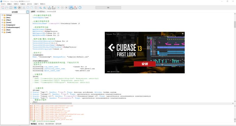Screen dimensions: 236x126
Task: Toggle the highlighted import toolbar icon
Action: click(x=71, y=8)
